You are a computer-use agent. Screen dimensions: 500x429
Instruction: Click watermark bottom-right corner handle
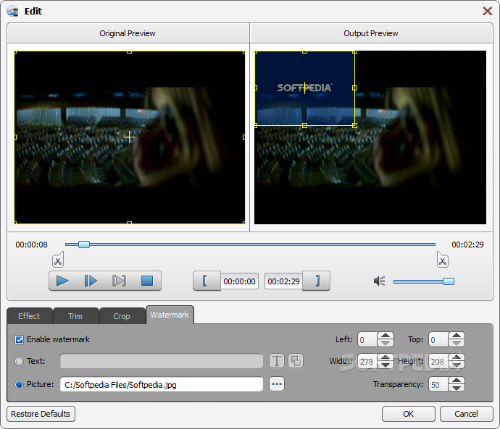[x=354, y=126]
